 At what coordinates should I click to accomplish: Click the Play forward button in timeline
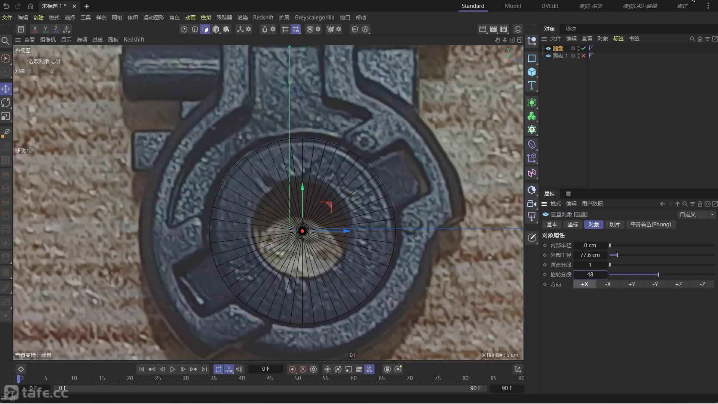coord(172,369)
